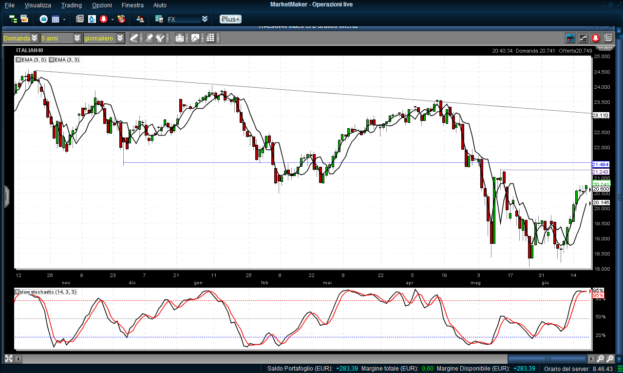Select the pushpin tool in chart toolbar
The width and height of the screenshot is (623, 373).
149,38
